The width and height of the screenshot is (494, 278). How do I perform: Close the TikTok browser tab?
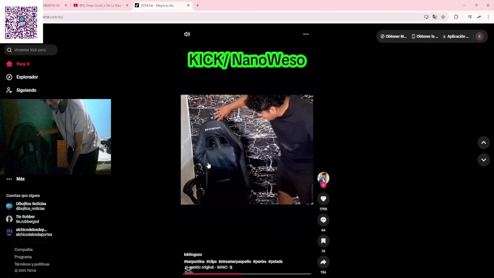point(188,5)
